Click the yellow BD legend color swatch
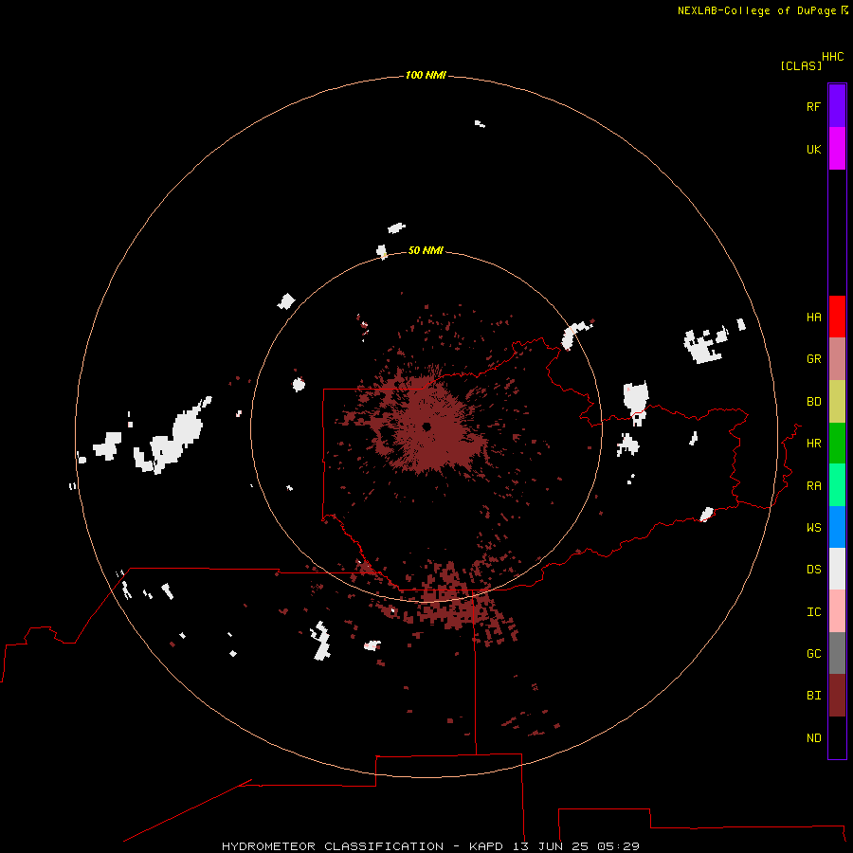 (837, 402)
